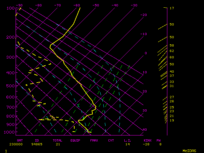Click the PW column header
204x153 pixels.
(158, 140)
